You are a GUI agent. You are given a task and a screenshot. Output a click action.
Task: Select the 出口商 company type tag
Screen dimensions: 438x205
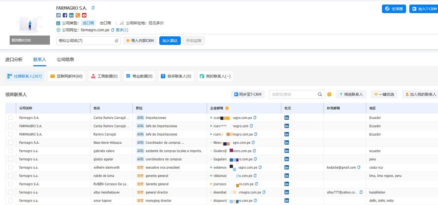click(x=105, y=23)
